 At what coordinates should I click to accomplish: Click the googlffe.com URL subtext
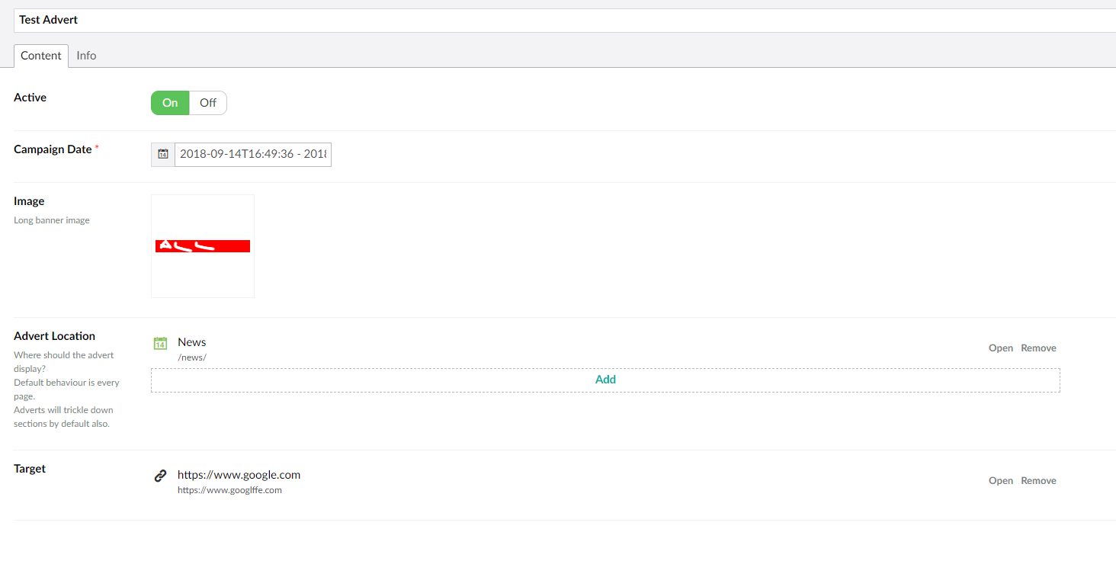229,490
